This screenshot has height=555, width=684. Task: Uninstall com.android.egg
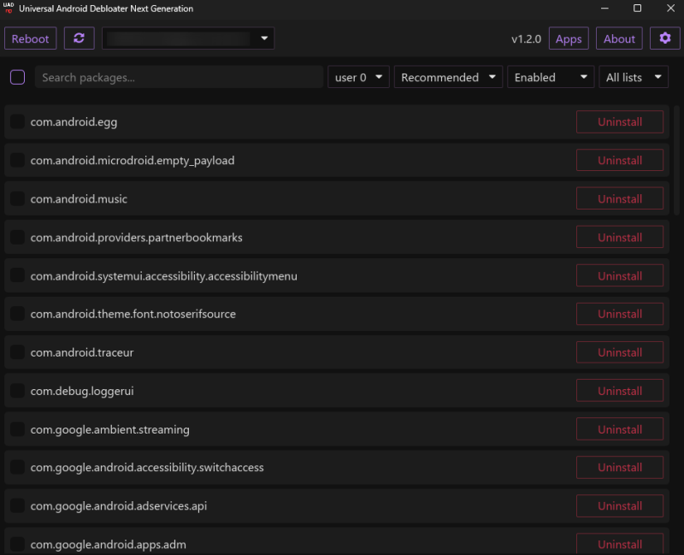620,121
